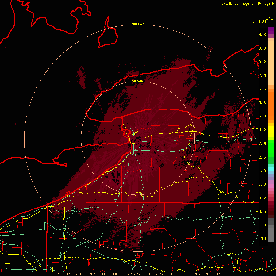Screen dimensions: 276x276
Task: Click SPECIFIC DIFFERENTIAL PHASE (KDP) footer text
Action: tap(95, 274)
